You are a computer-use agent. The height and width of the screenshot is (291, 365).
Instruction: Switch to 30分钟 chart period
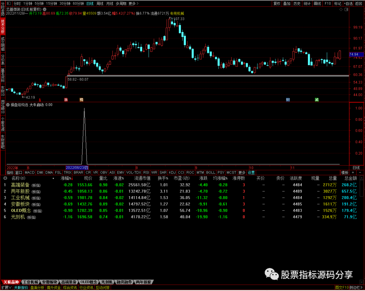coord(65,3)
